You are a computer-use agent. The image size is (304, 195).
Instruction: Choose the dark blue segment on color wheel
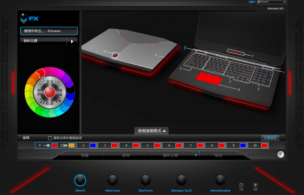(70, 97)
